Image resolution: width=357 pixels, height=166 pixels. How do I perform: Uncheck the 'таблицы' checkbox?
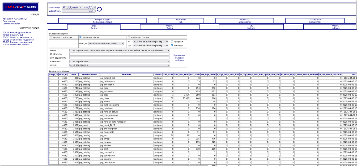172,45
